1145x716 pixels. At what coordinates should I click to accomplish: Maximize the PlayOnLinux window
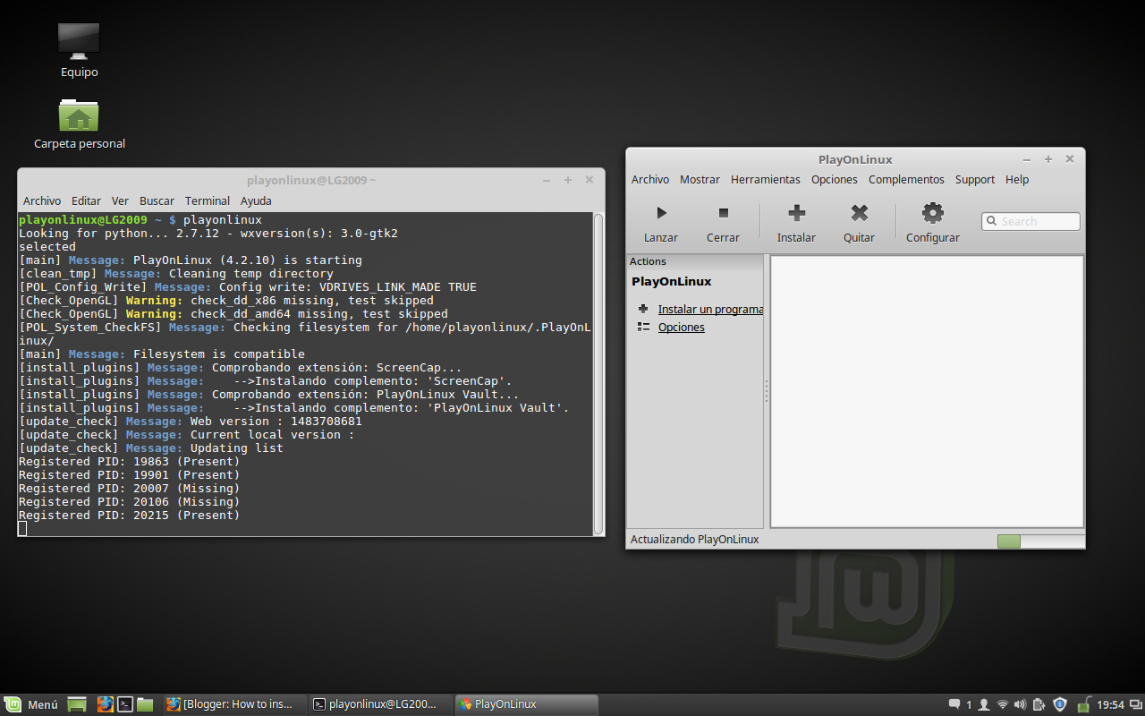tap(1048, 159)
